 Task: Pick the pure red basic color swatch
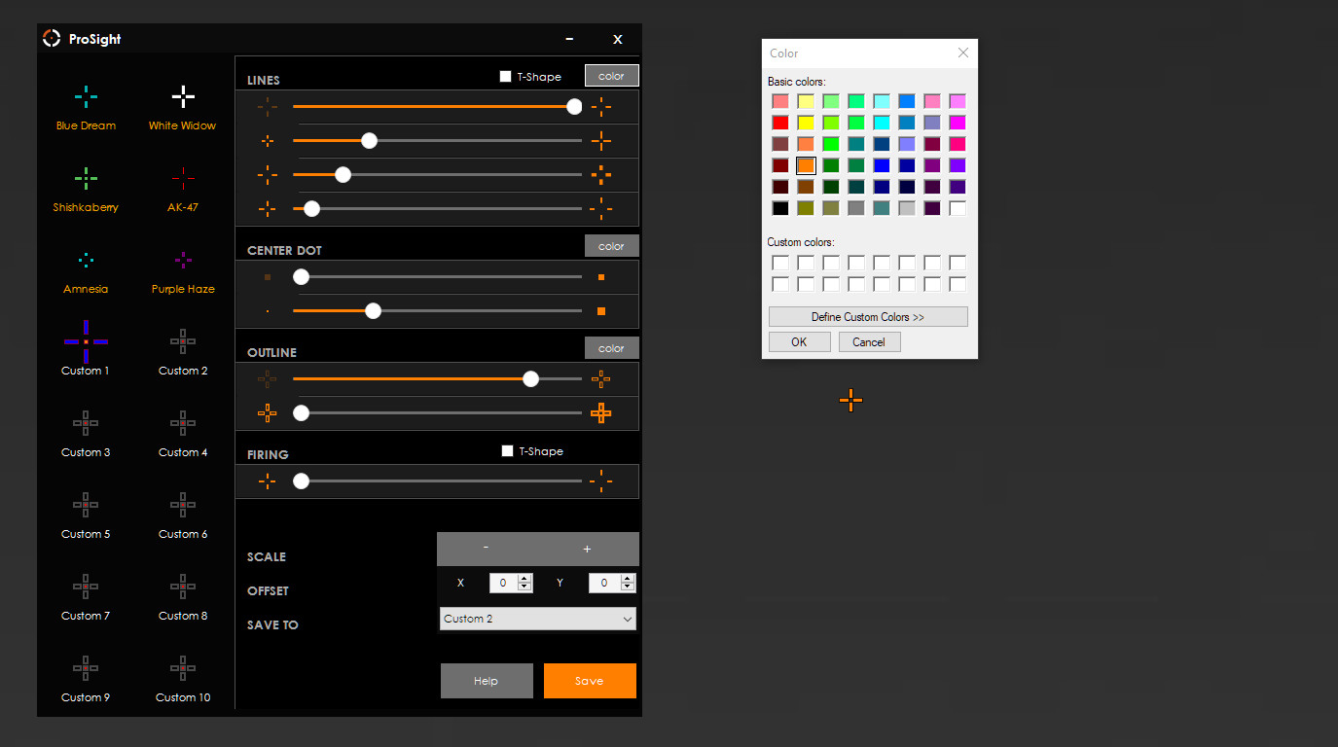[780, 123]
